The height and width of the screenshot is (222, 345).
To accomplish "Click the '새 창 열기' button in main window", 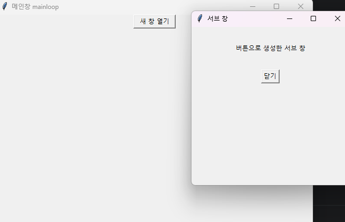I will (155, 21).
